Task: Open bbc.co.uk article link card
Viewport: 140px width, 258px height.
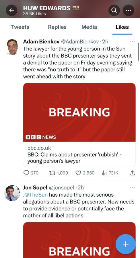Action: pyautogui.click(x=79, y=125)
